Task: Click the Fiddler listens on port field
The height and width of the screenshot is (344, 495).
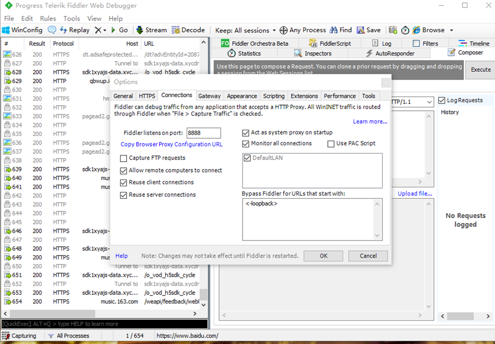Action: click(204, 133)
